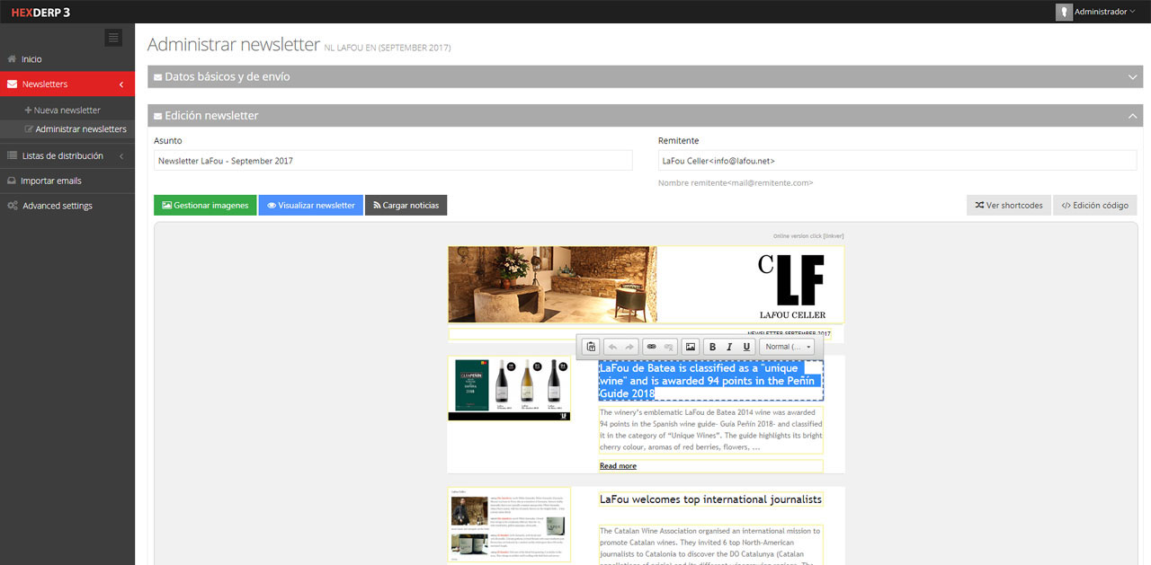Image resolution: width=1151 pixels, height=565 pixels.
Task: Click the Administrador avatar icon
Action: [1064, 12]
